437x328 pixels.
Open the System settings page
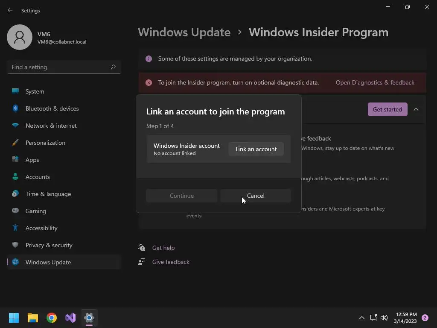coord(64,91)
